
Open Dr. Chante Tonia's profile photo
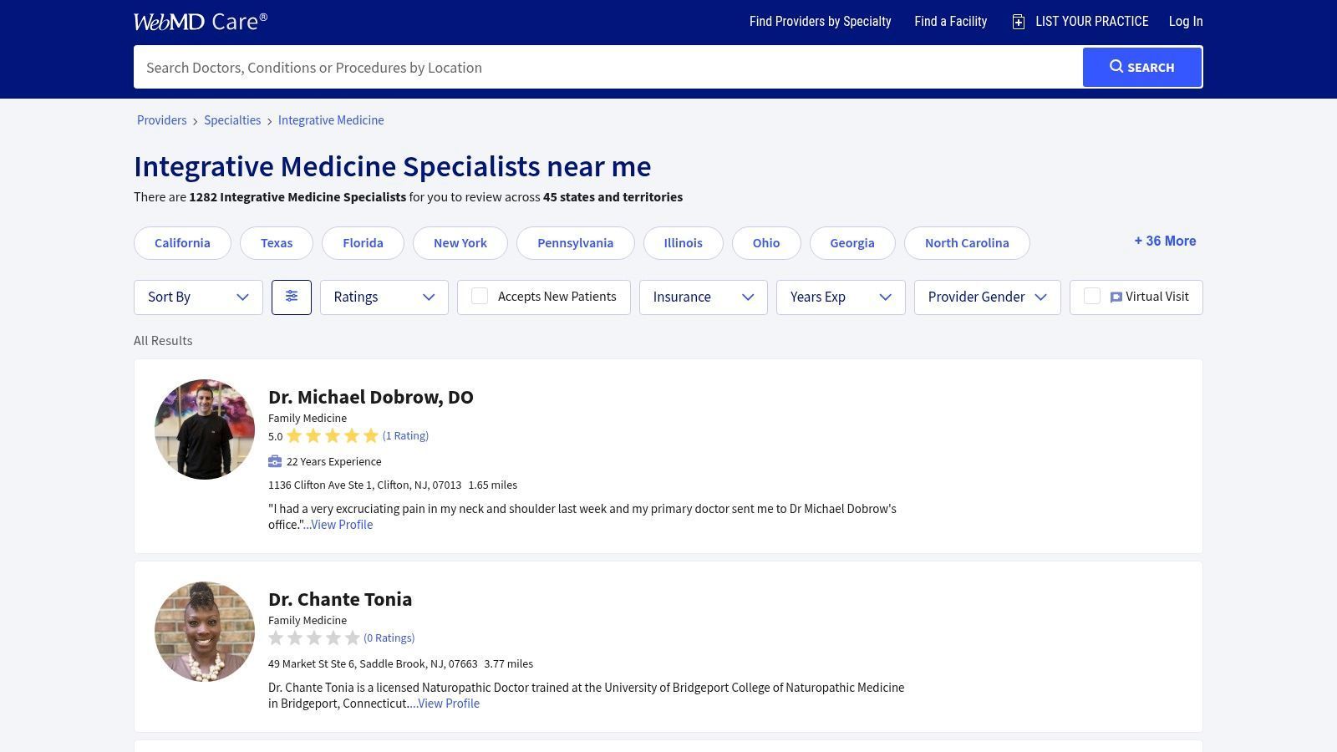point(205,632)
